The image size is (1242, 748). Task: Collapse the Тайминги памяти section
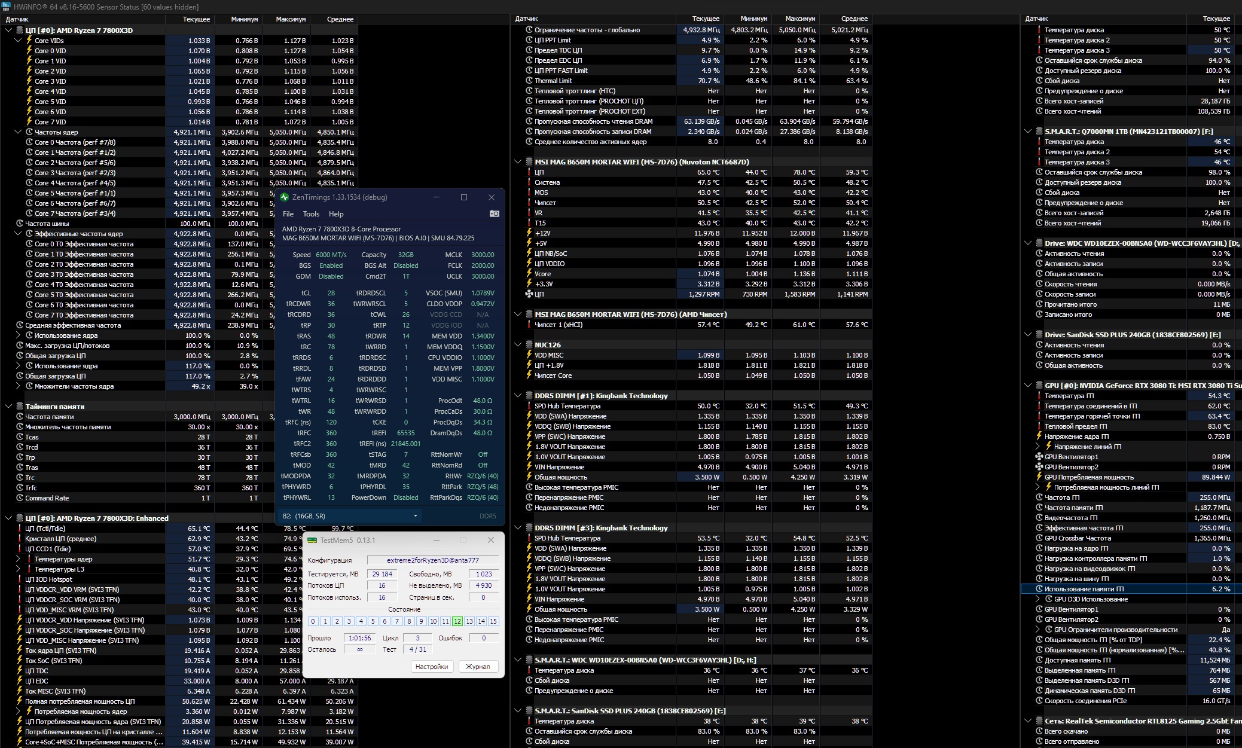(x=8, y=407)
